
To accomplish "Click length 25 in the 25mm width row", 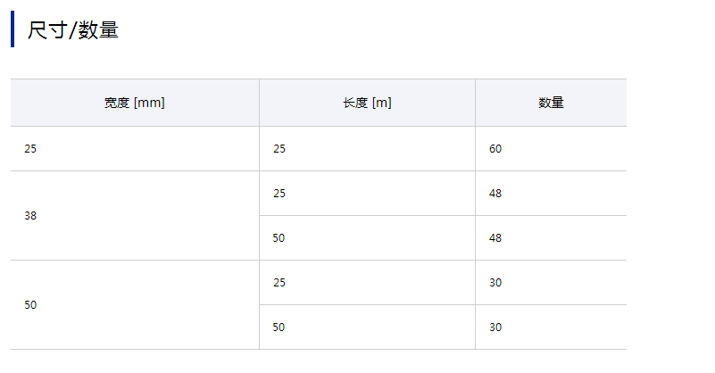I will [279, 149].
